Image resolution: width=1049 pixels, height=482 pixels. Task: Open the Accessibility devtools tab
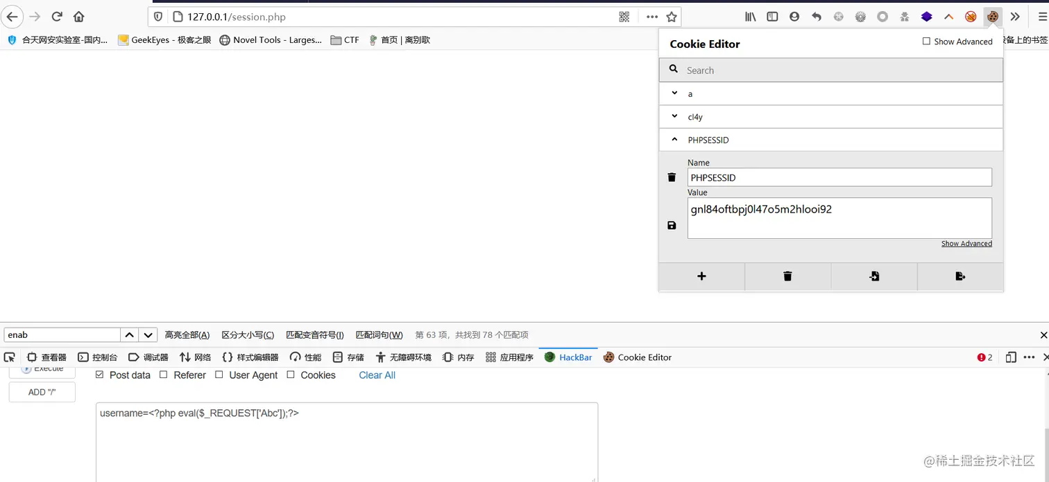(x=403, y=357)
